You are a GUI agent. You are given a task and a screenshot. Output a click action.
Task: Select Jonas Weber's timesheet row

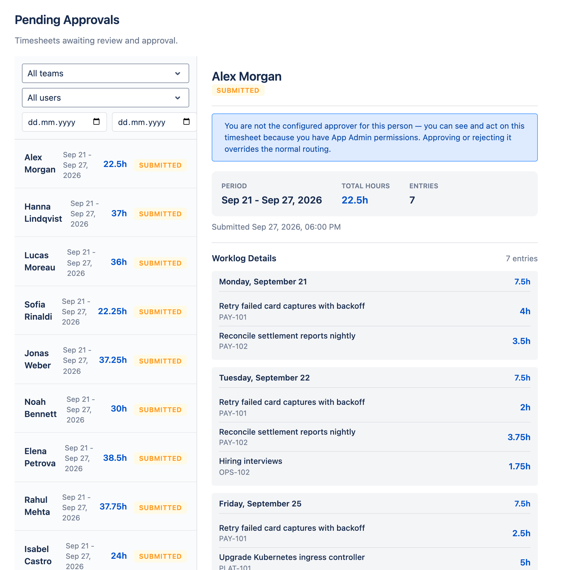pyautogui.click(x=106, y=360)
